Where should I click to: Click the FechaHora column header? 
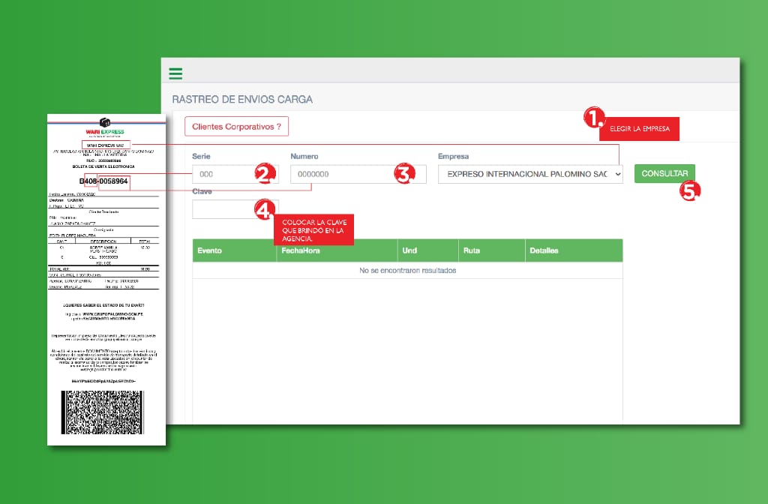301,250
